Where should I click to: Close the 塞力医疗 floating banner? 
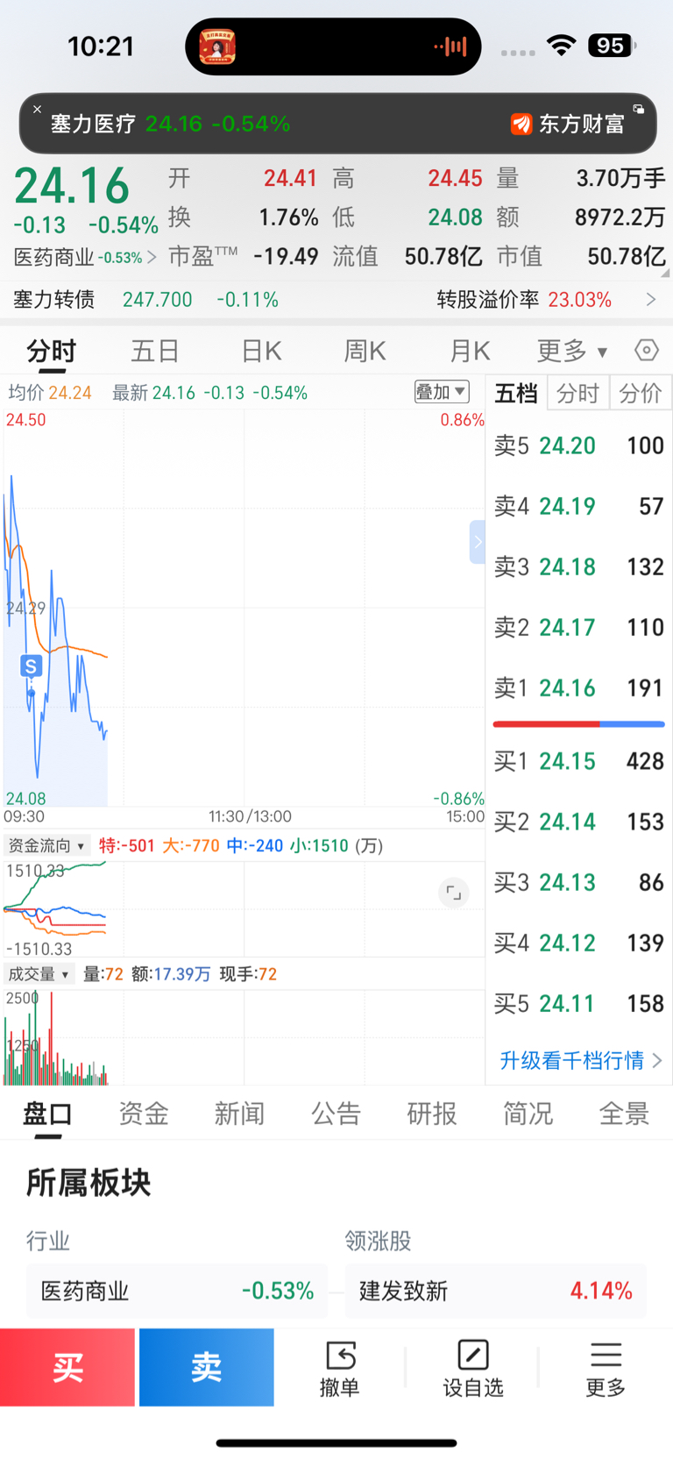tap(37, 110)
